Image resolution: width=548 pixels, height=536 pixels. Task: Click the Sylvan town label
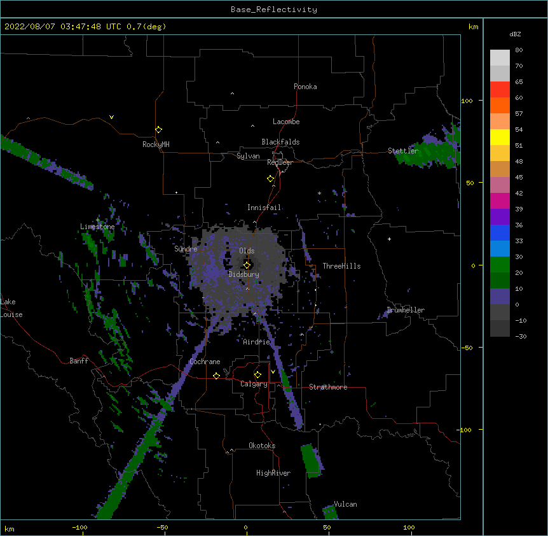click(x=248, y=156)
